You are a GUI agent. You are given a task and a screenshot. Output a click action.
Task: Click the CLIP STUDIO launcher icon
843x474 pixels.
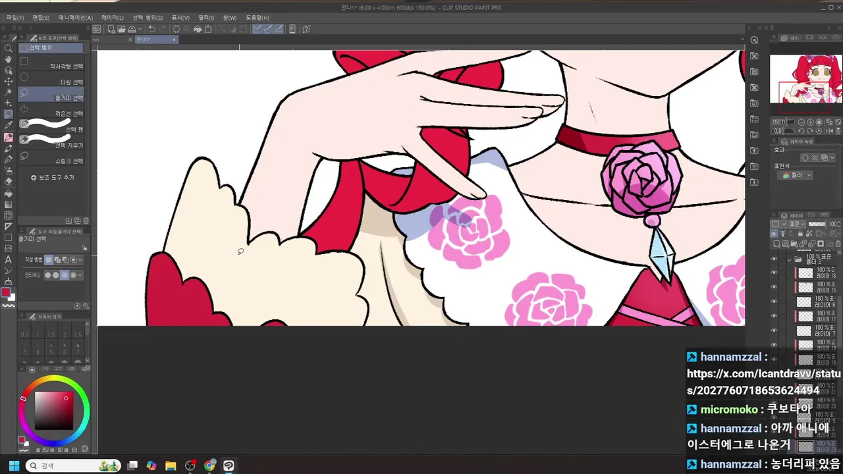coord(97,29)
